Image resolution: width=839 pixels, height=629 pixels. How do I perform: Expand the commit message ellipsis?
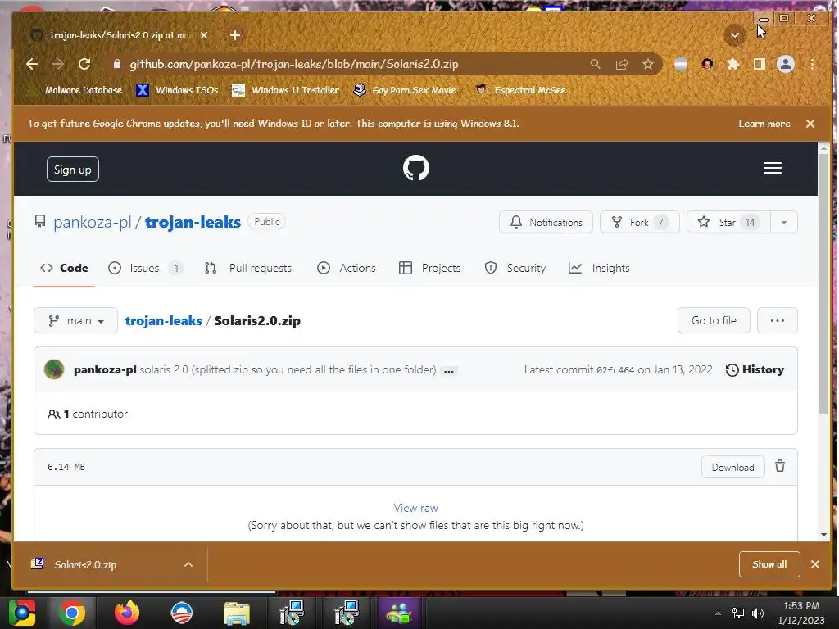pos(449,371)
